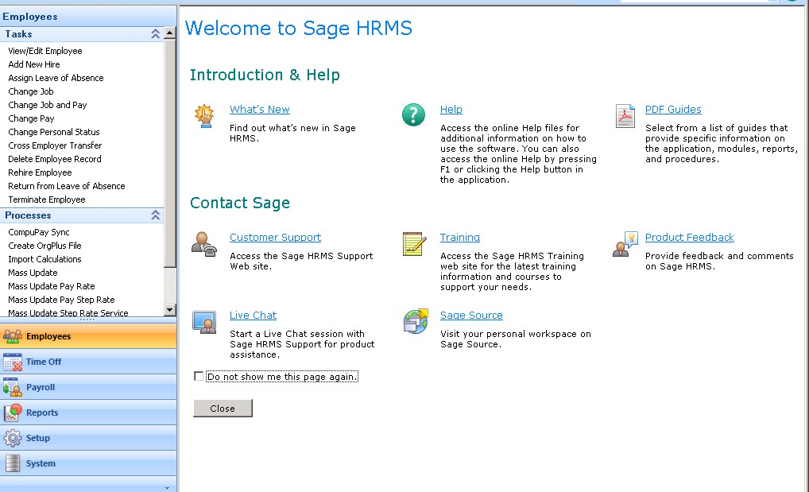Click the PDF Guides document icon

625,115
